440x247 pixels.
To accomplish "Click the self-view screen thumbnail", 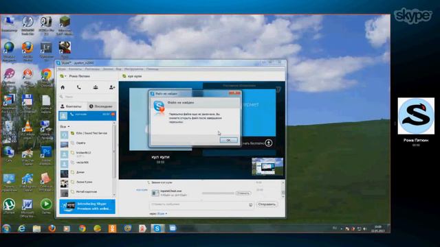I will coord(267,167).
